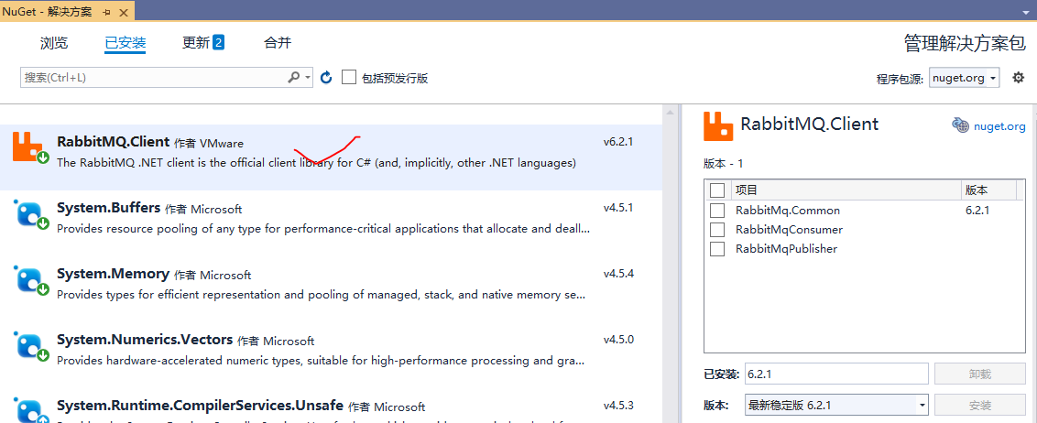
Task: Click System.Numerics.Vectors package icon
Action: [x=29, y=347]
